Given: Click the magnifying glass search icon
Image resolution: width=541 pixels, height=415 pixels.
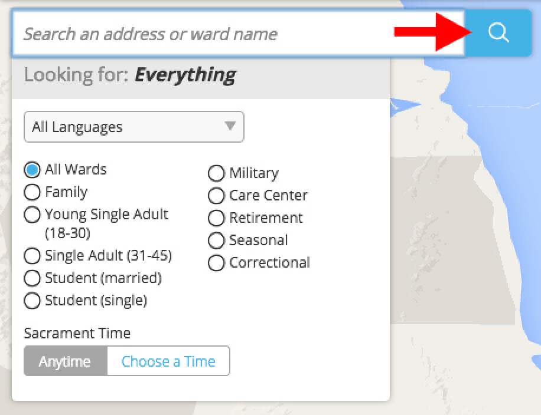Looking at the screenshot, I should pos(498,33).
